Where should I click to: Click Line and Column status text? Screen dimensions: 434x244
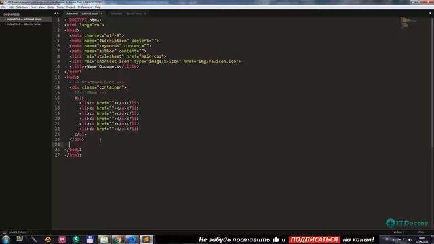coord(18,232)
